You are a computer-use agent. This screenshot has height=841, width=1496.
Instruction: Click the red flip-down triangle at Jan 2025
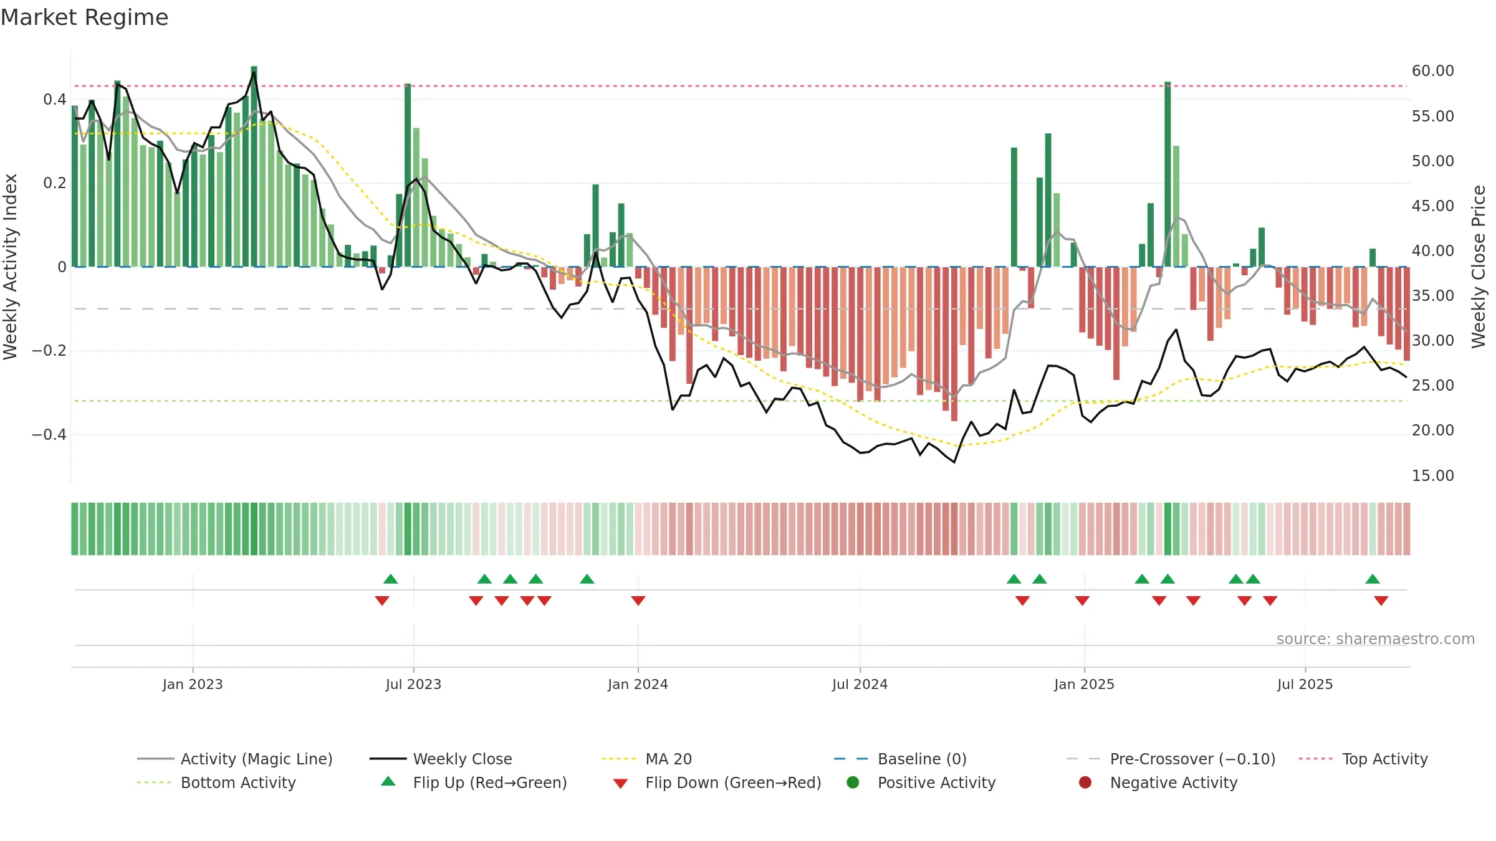(1082, 601)
